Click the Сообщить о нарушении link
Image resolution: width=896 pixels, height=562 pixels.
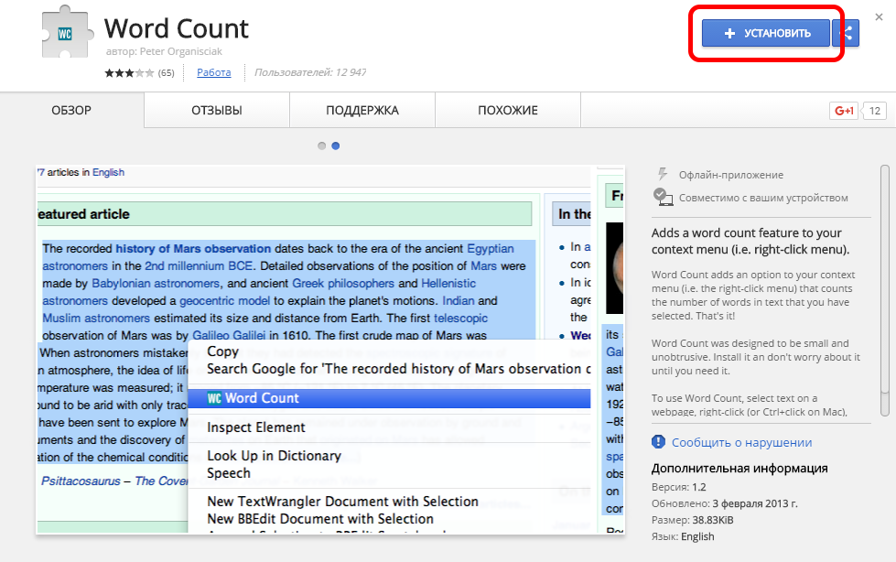pyautogui.click(x=741, y=442)
